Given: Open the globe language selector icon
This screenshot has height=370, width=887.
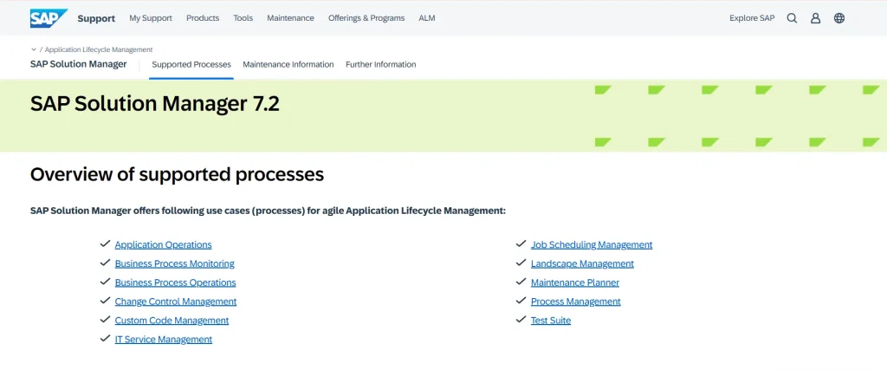Looking at the screenshot, I should pos(839,18).
